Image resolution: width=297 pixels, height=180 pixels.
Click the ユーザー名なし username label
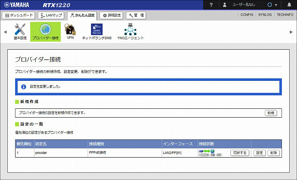point(244,5)
